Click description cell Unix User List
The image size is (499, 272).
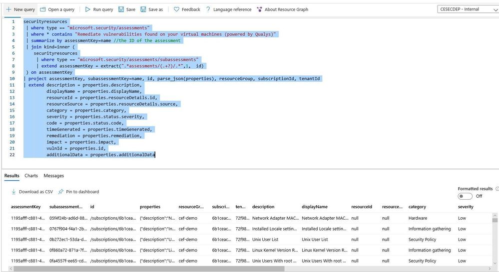pyautogui.click(x=265, y=240)
